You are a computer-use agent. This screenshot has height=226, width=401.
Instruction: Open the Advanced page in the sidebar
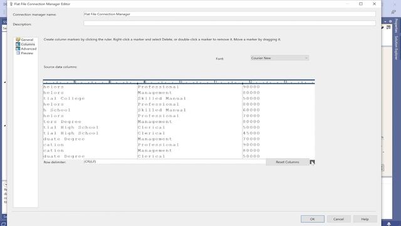[x=28, y=49]
